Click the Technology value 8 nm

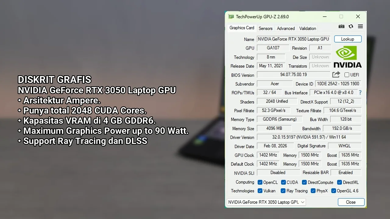271,57
